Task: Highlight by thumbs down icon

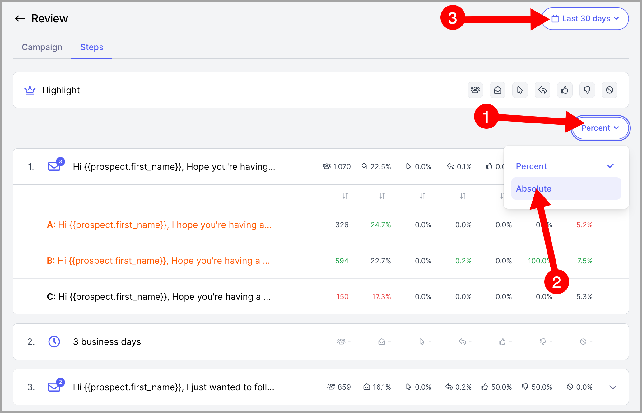Action: 587,90
